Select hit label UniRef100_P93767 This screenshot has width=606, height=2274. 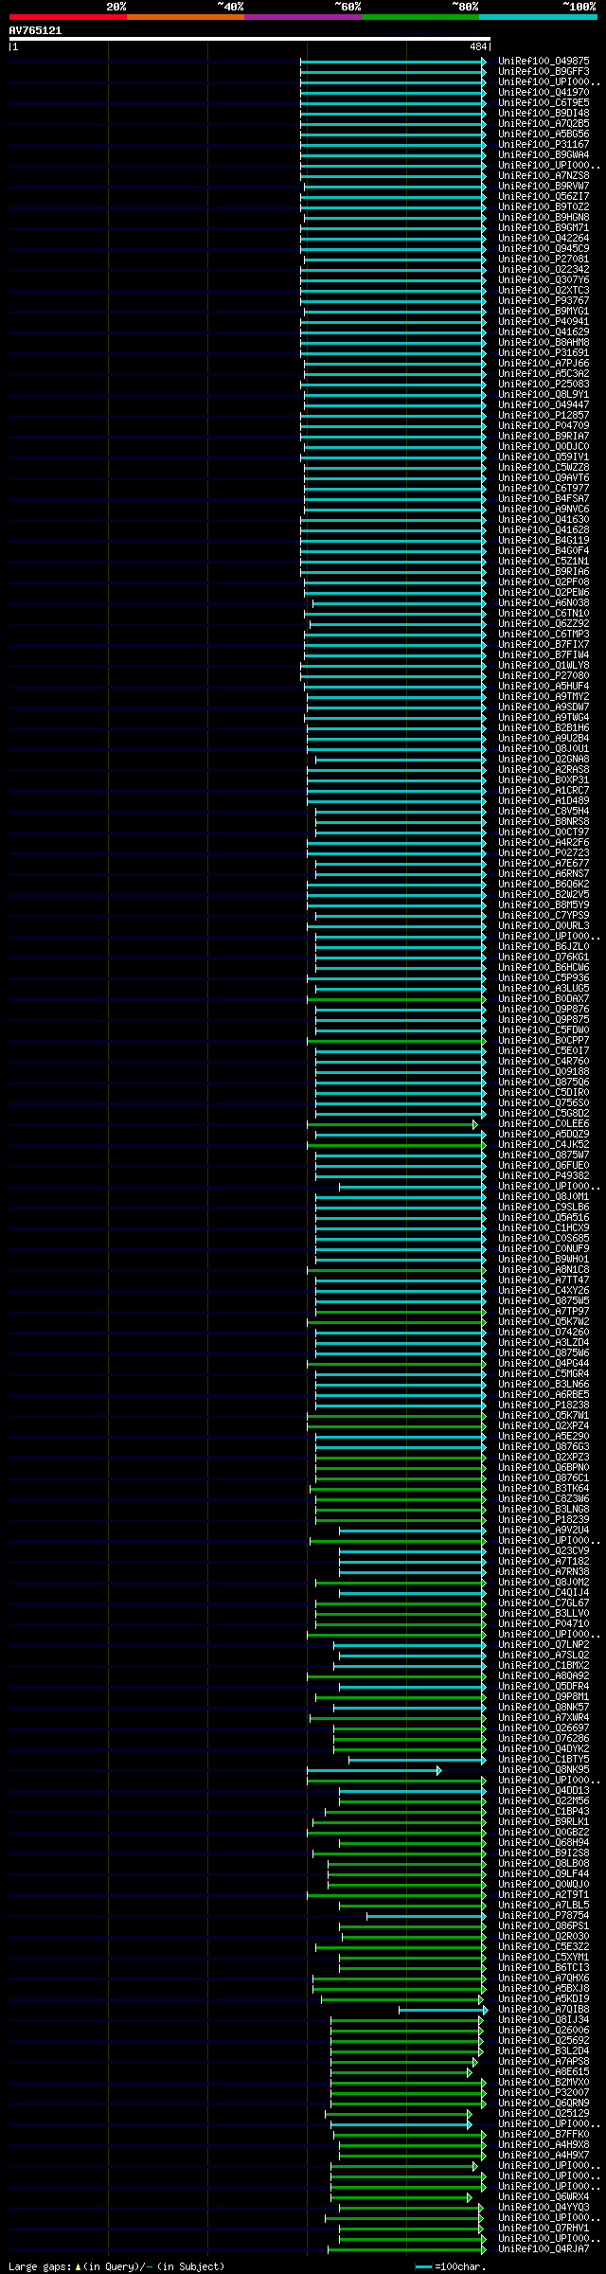click(544, 300)
